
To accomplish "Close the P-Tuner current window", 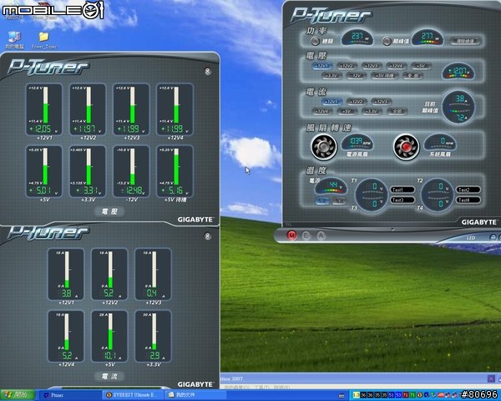I will 208,236.
